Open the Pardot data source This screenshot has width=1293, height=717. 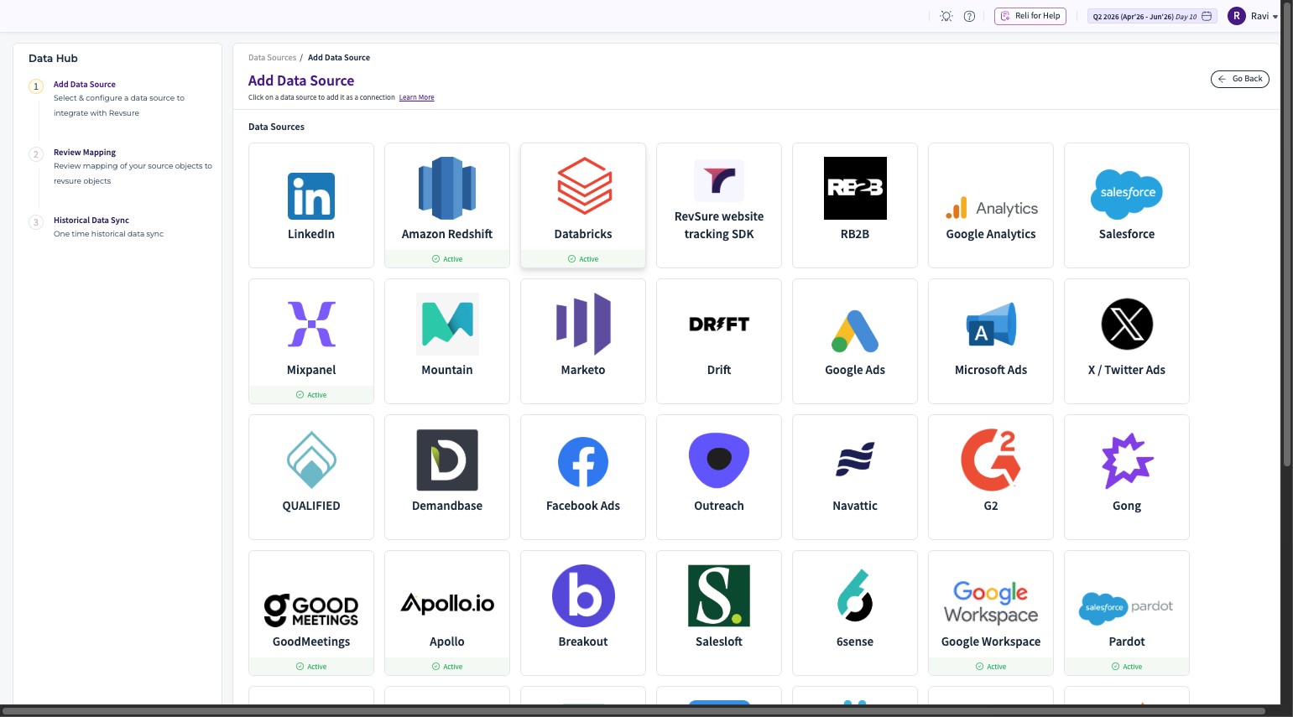pyautogui.click(x=1127, y=613)
